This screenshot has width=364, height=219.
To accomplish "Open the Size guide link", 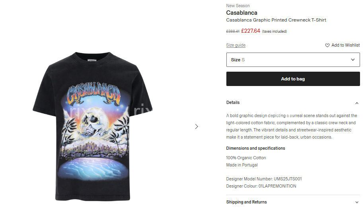I will 236,45.
